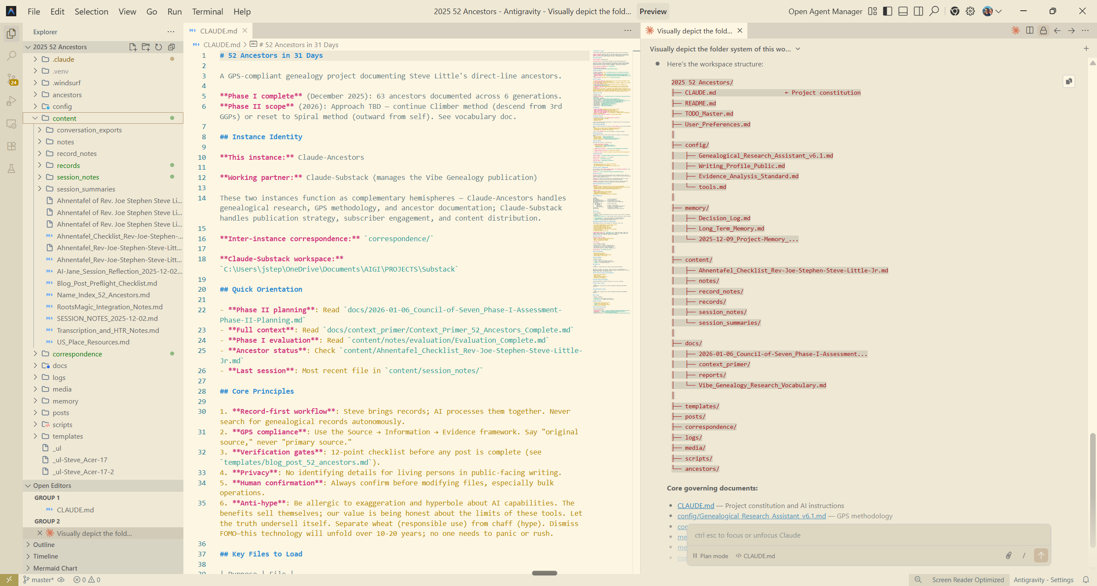1097x586 pixels.
Task: Click Open Agent Manager
Action: (x=825, y=12)
